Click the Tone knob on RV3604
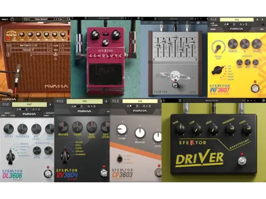The width and height of the screenshot is (266, 199). (x=77, y=126)
